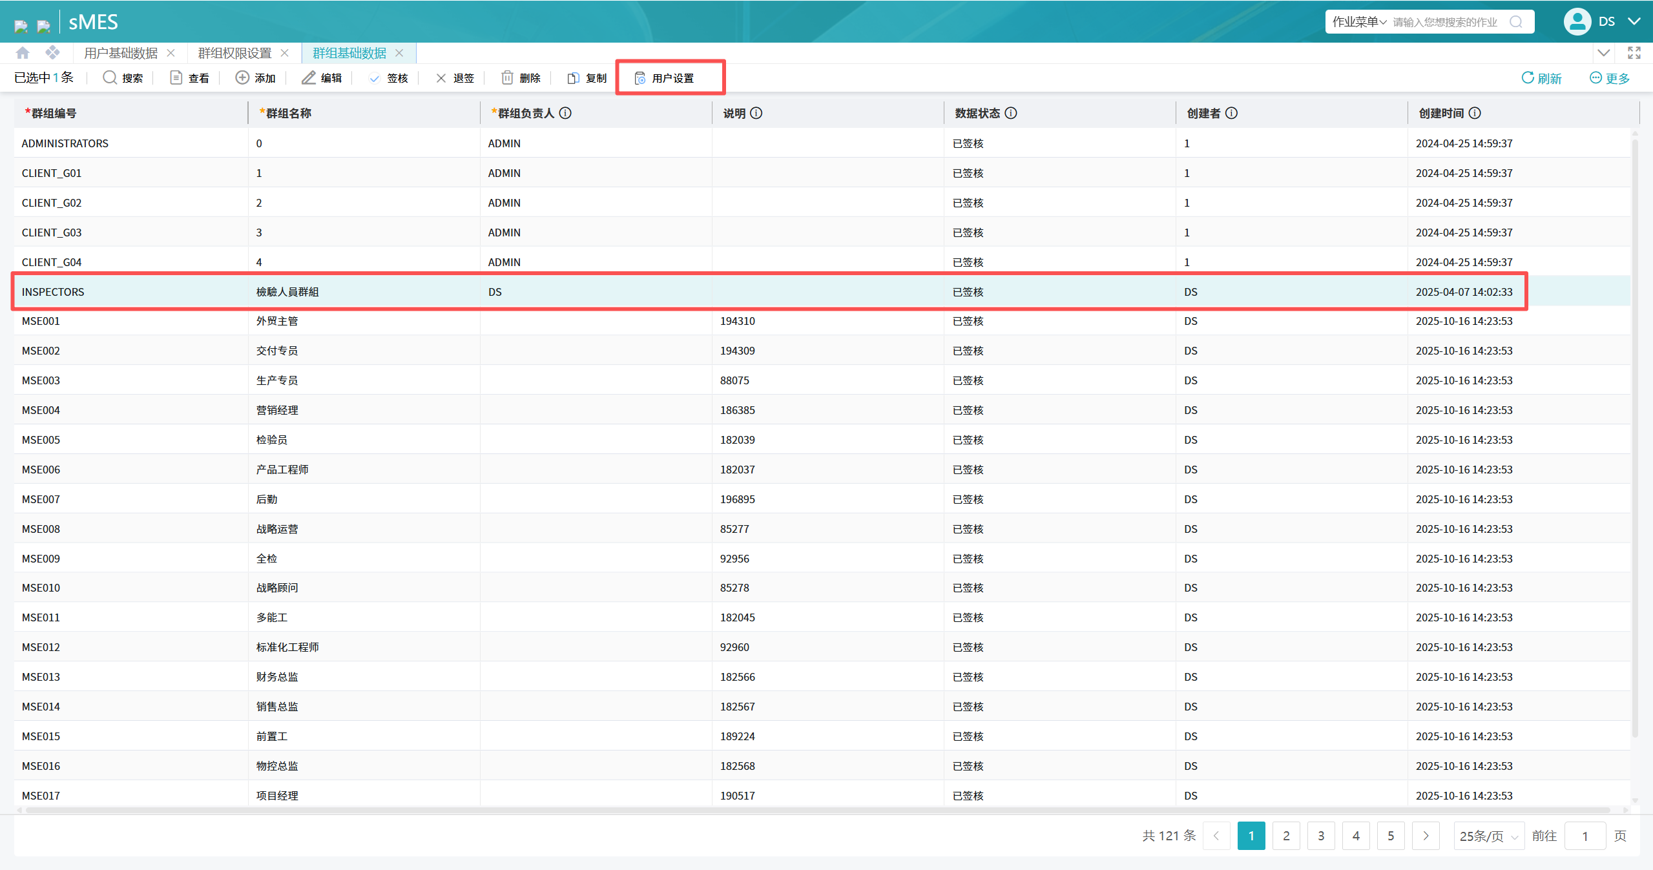This screenshot has height=870, width=1653.
Task: Open the module grid icon beside home
Action: point(53,53)
